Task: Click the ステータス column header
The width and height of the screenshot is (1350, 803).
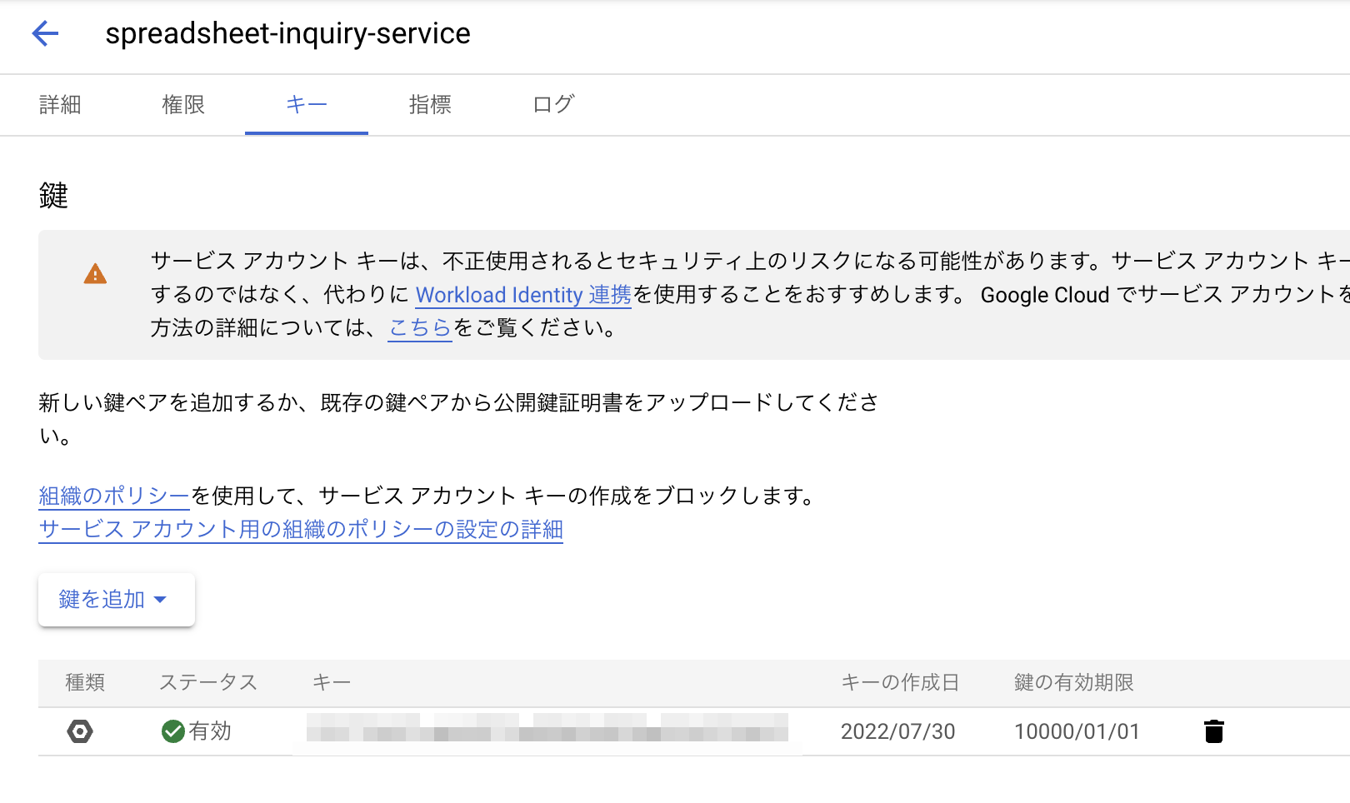Action: coord(208,683)
